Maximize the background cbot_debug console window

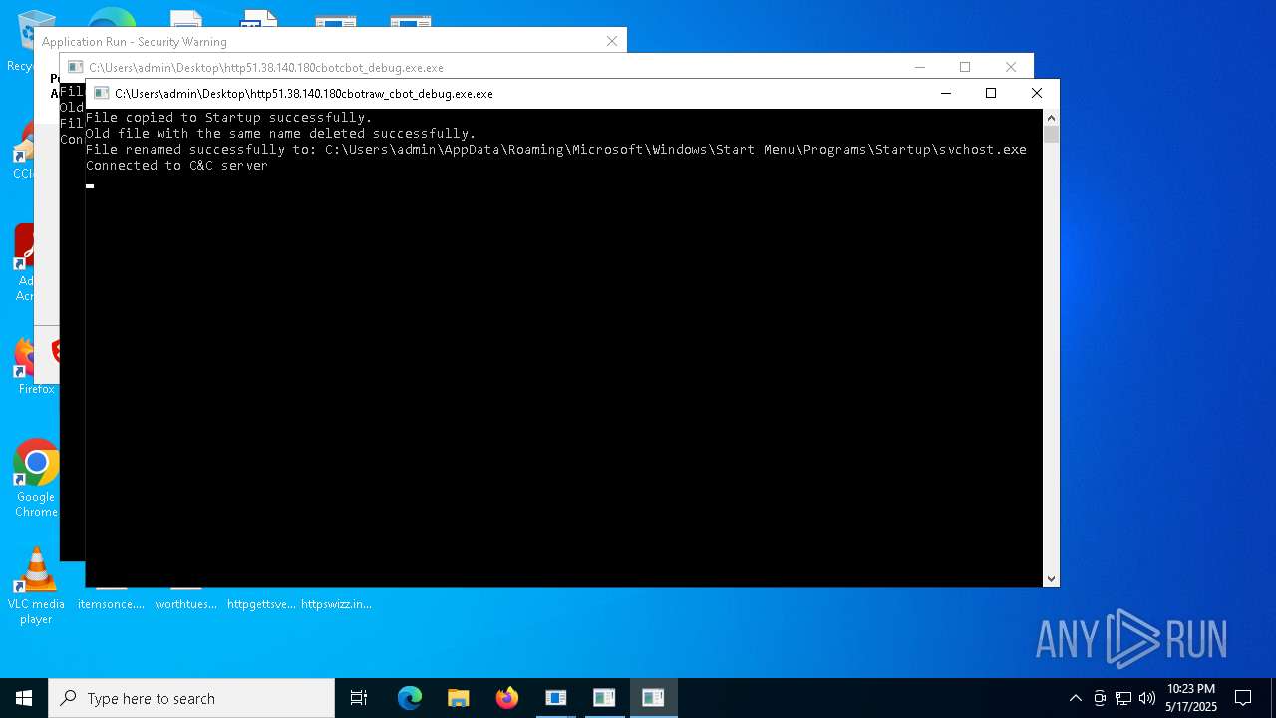(x=965, y=67)
